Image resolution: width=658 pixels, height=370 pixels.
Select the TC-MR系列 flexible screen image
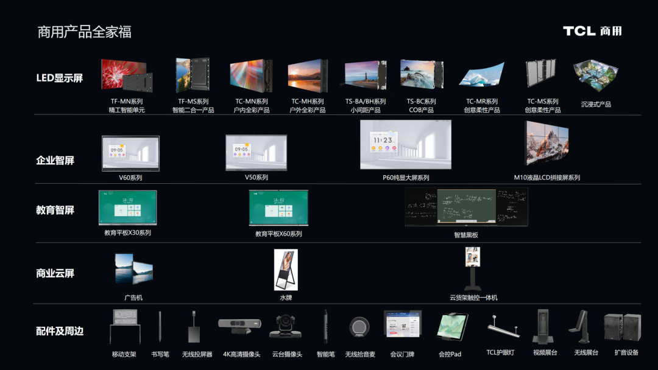pos(482,74)
